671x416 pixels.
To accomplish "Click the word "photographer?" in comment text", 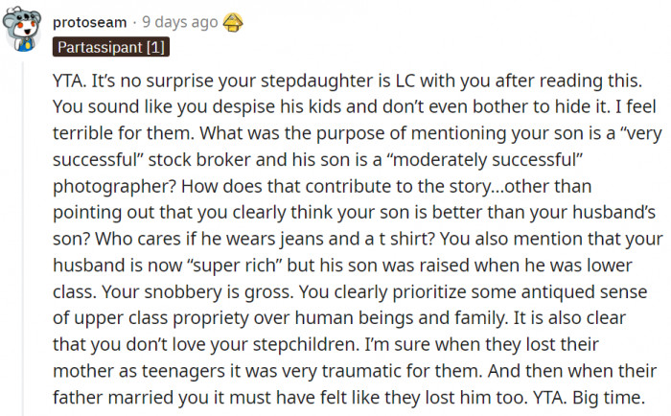I will click(114, 187).
